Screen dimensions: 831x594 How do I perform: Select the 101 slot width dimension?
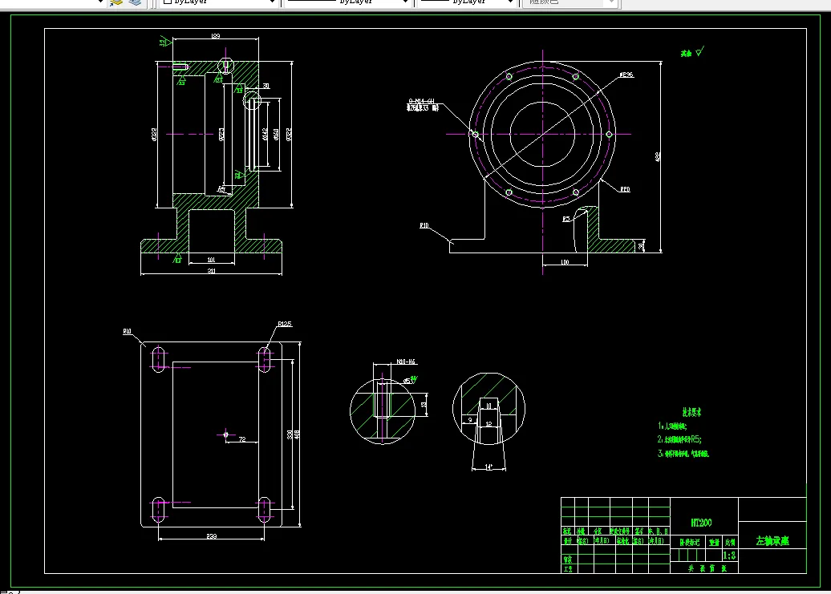211,260
